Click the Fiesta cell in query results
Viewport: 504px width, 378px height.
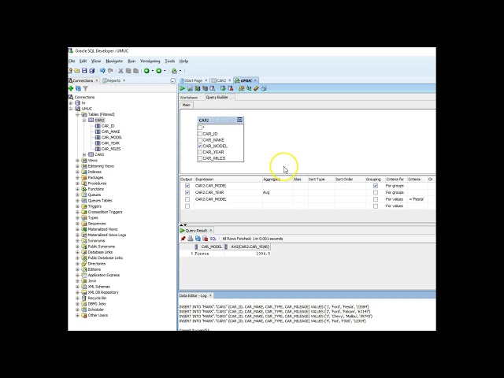point(209,254)
